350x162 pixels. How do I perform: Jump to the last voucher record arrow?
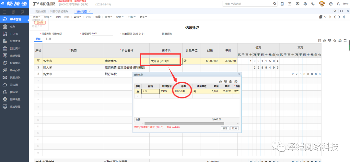point(343,17)
